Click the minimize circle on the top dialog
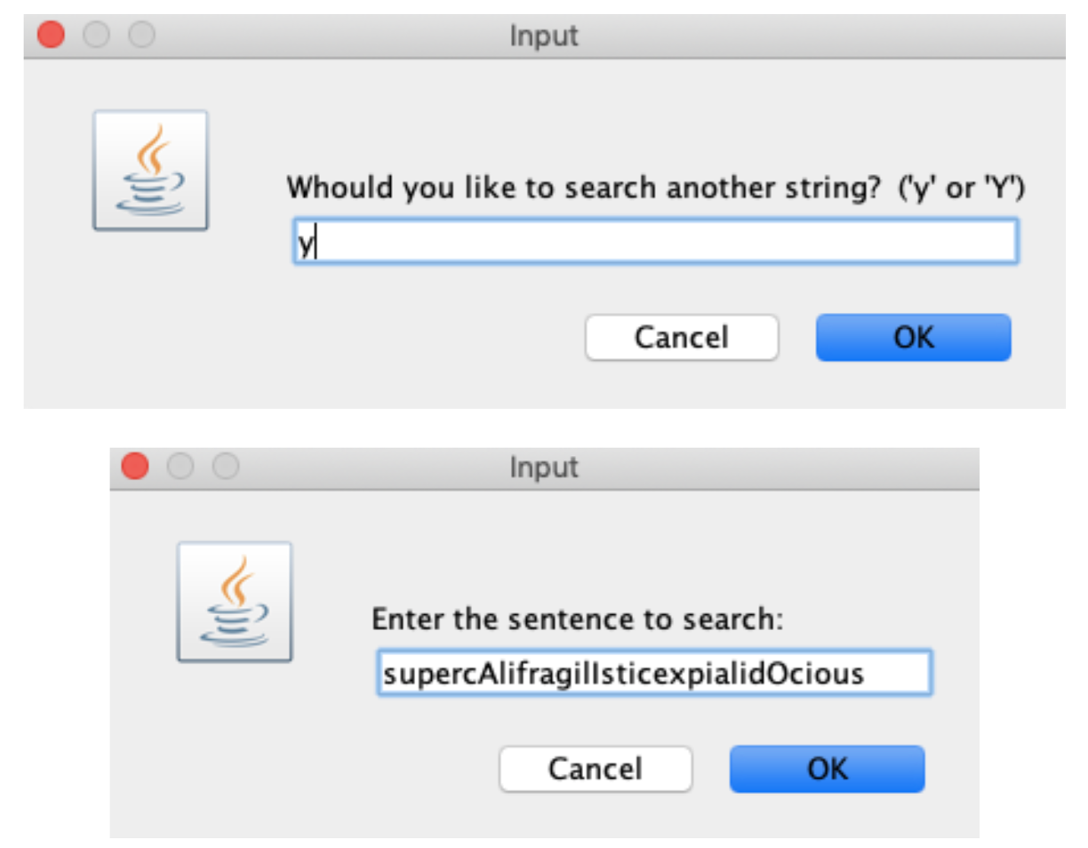The height and width of the screenshot is (848, 1088). point(94,34)
